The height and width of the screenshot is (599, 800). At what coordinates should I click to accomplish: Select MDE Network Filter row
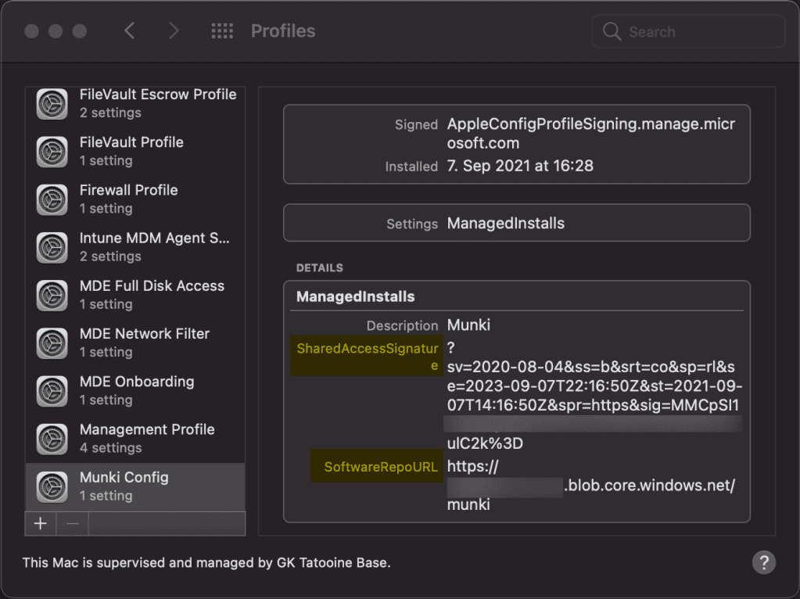click(135, 343)
